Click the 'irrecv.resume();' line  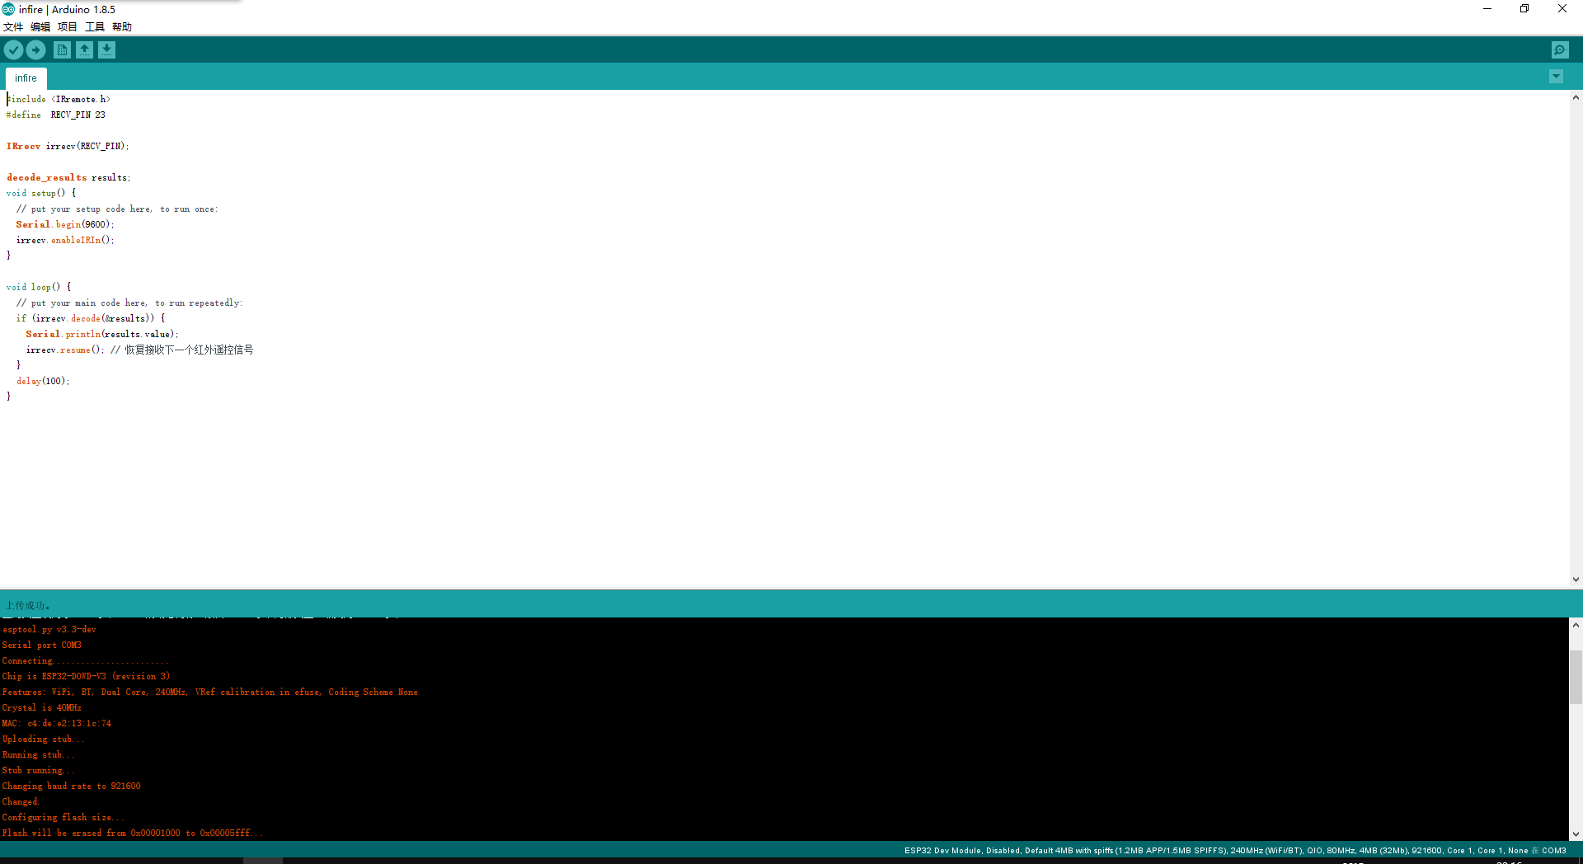pos(65,350)
